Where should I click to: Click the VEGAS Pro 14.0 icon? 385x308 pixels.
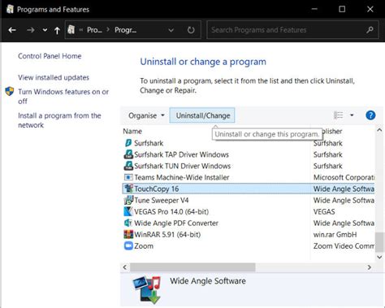[128, 211]
